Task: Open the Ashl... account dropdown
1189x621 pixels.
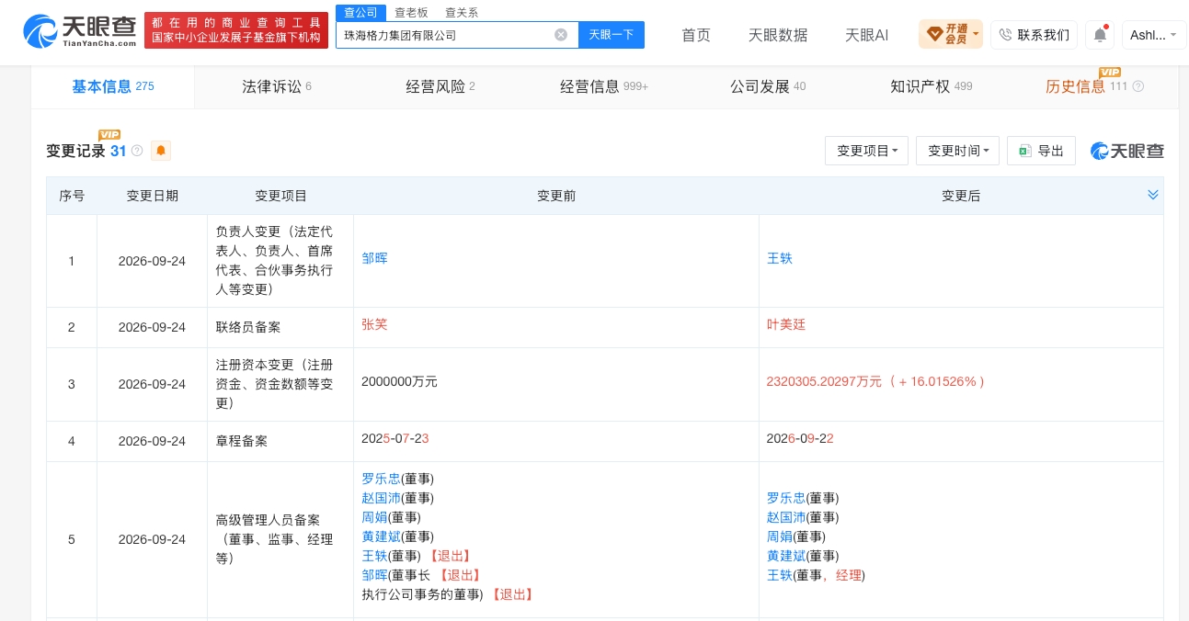Action: tap(1154, 35)
